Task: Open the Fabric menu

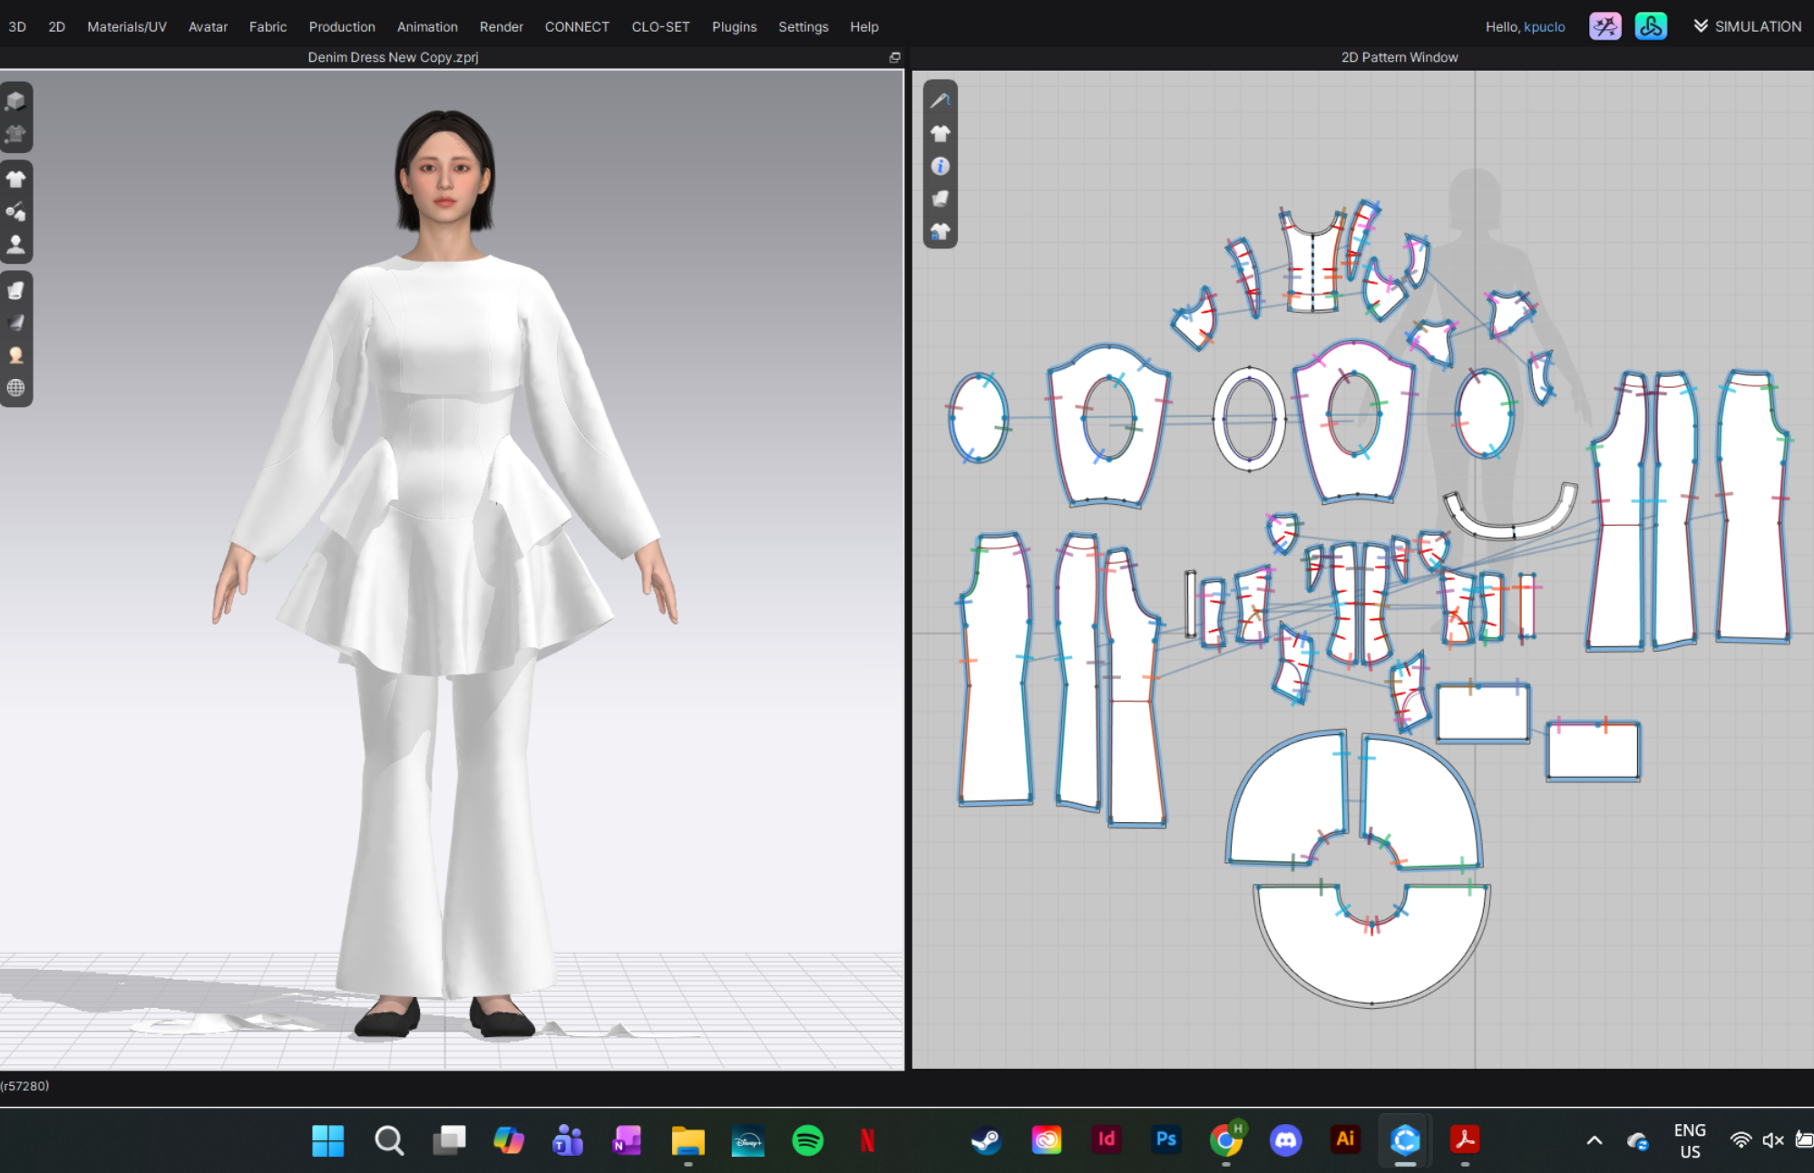Action: click(268, 26)
